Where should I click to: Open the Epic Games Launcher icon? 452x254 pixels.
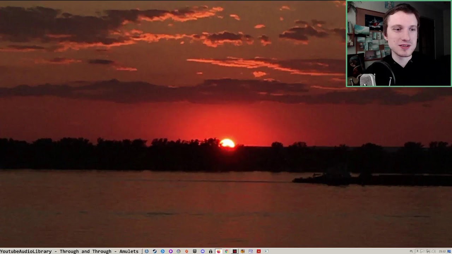coord(195,251)
